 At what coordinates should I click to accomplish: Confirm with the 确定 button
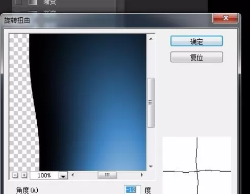pos(196,41)
